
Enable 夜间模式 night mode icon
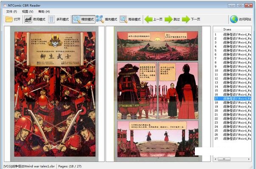point(28,19)
